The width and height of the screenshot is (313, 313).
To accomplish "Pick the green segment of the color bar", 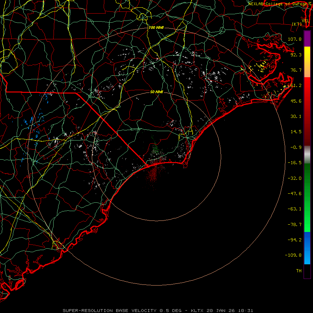I will tap(307, 198).
